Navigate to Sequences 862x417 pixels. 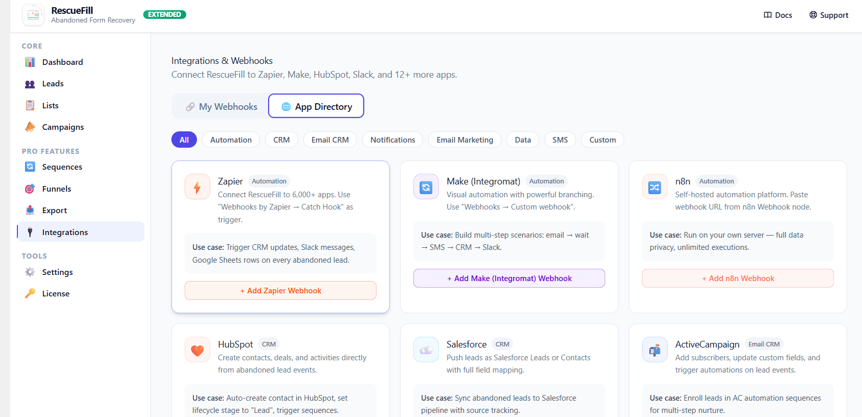pyautogui.click(x=80, y=167)
